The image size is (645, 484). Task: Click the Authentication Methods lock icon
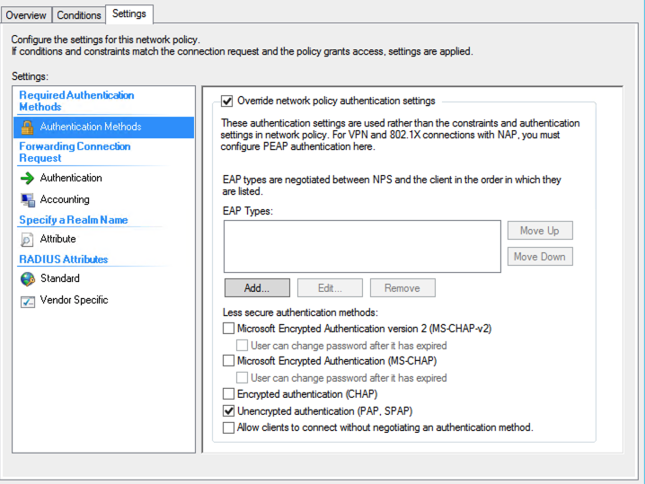point(27,128)
